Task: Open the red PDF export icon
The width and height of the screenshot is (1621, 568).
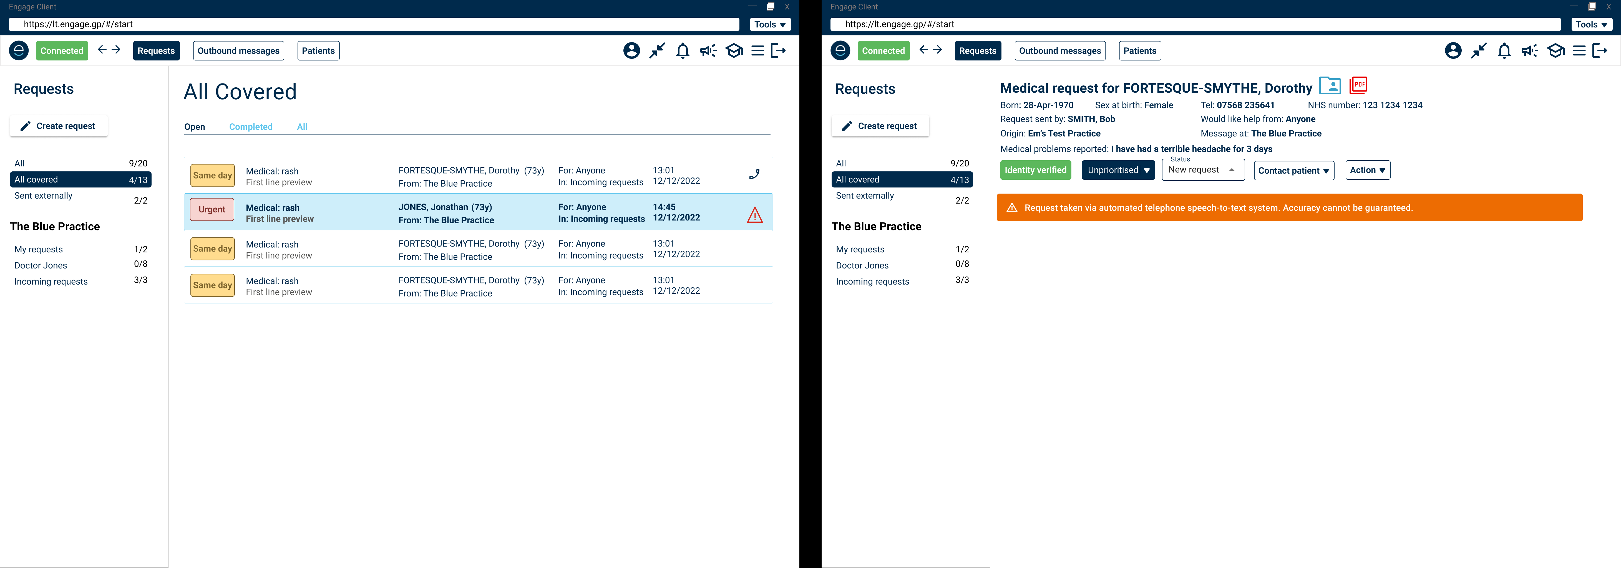Action: 1359,85
